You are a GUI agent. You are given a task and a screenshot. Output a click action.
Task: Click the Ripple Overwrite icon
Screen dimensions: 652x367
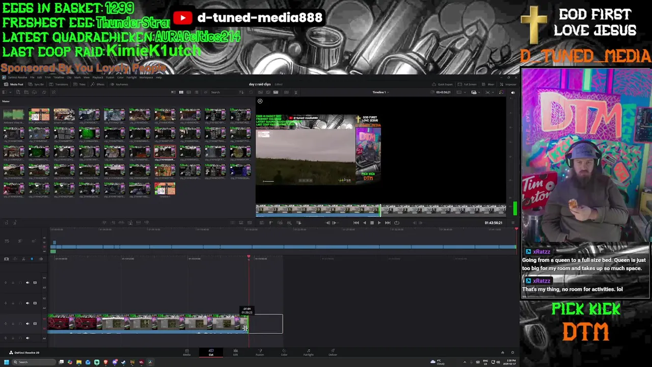[121, 222]
